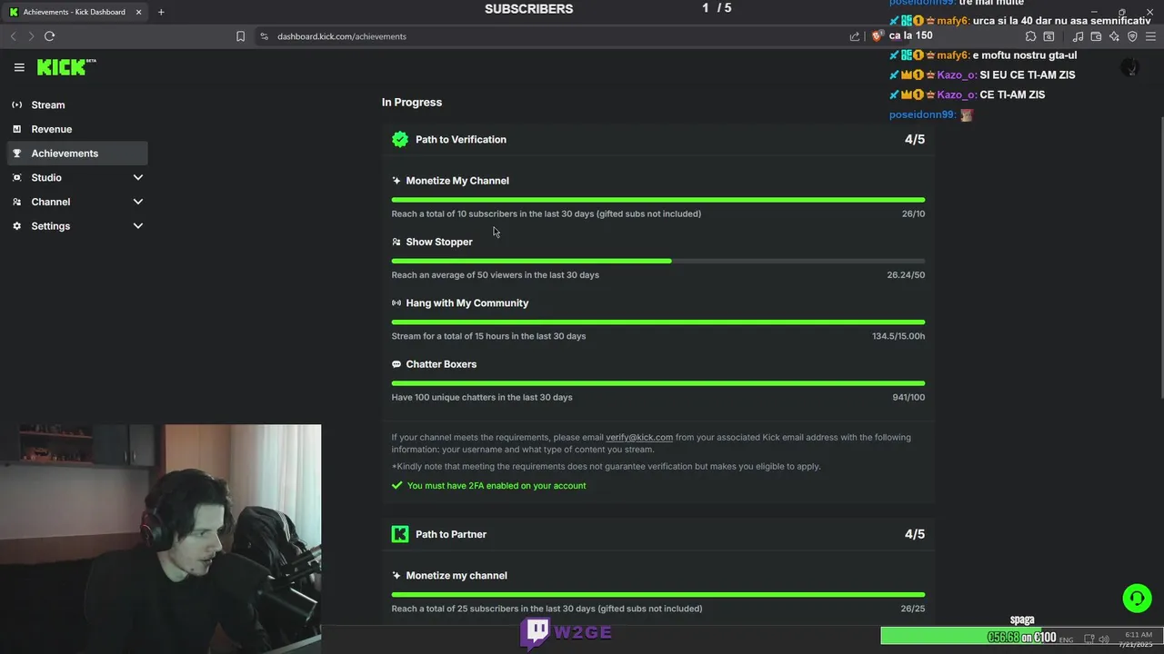Click the verify@kick.com email link
The height and width of the screenshot is (654, 1164).
[x=639, y=437]
